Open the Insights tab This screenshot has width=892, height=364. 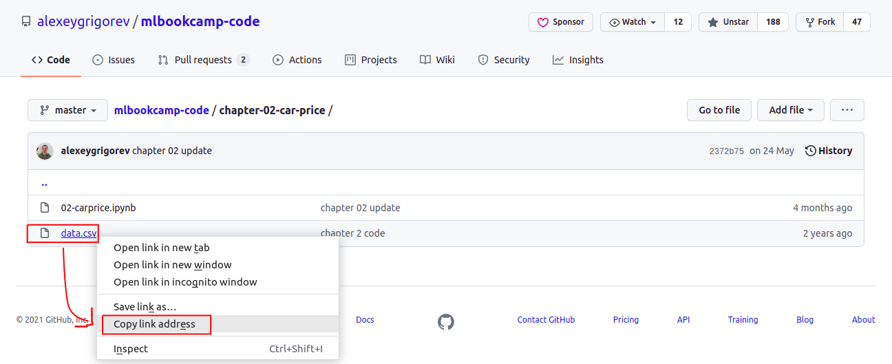coord(578,60)
